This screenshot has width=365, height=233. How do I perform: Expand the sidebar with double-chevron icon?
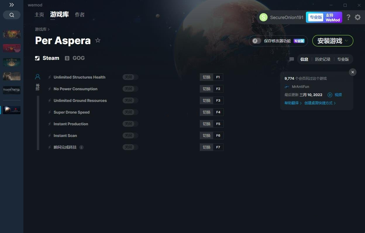point(11,5)
